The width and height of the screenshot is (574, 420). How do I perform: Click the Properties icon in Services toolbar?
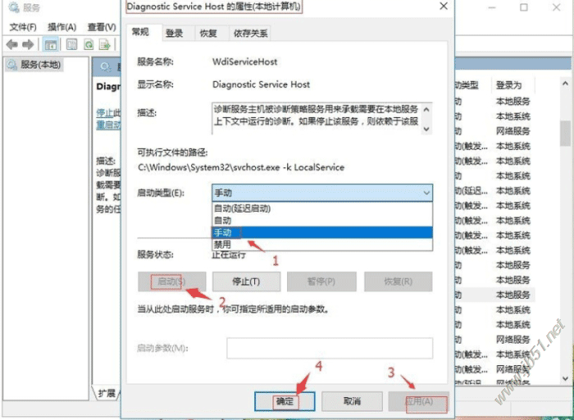[x=72, y=44]
